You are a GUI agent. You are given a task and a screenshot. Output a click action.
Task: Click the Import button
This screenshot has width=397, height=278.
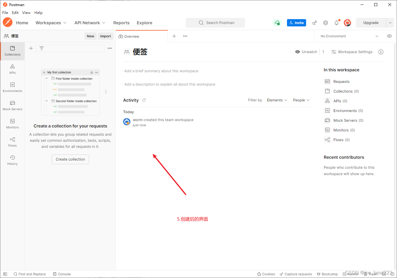(105, 36)
